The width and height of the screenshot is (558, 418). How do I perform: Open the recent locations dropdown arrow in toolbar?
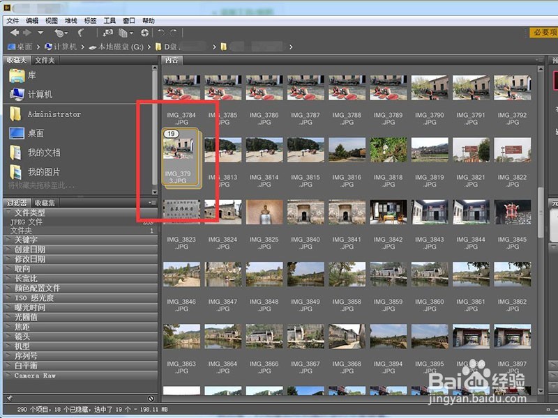40,33
